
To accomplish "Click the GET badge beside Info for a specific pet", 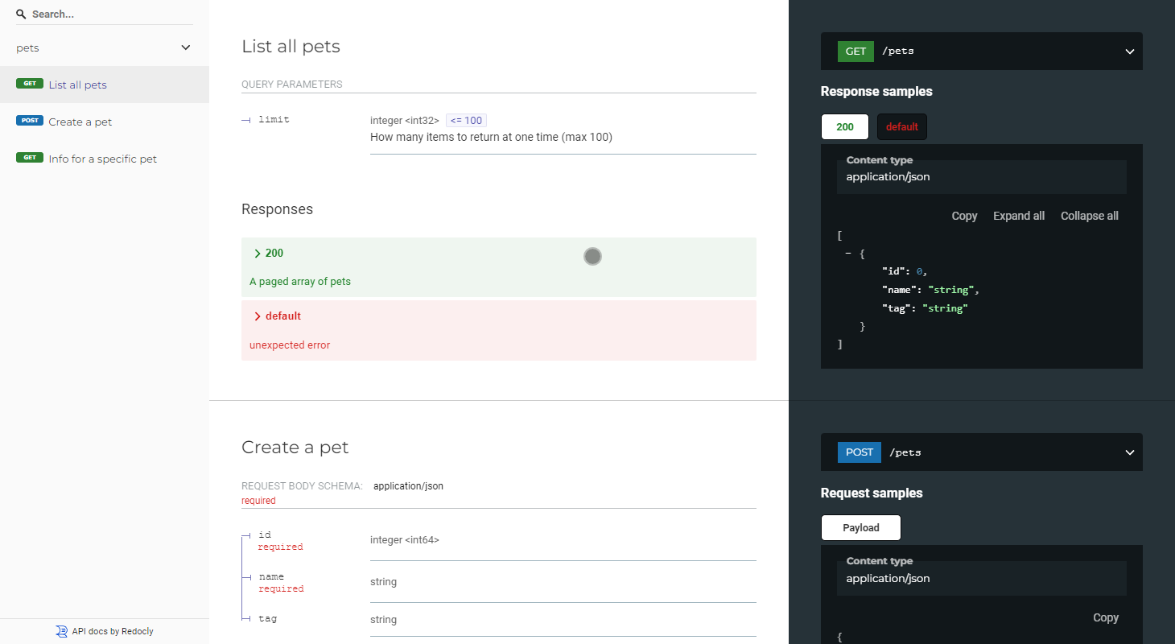I will tap(30, 157).
